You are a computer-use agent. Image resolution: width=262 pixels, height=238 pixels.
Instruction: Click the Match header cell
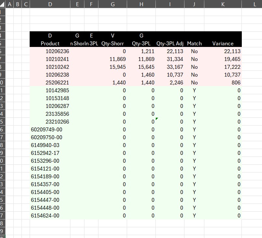tap(194, 43)
